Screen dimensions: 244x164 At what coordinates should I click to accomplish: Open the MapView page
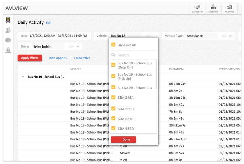coord(213,9)
